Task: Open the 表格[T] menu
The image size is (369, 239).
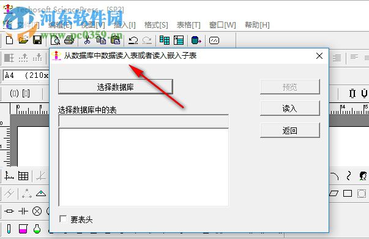Action: pos(188,25)
